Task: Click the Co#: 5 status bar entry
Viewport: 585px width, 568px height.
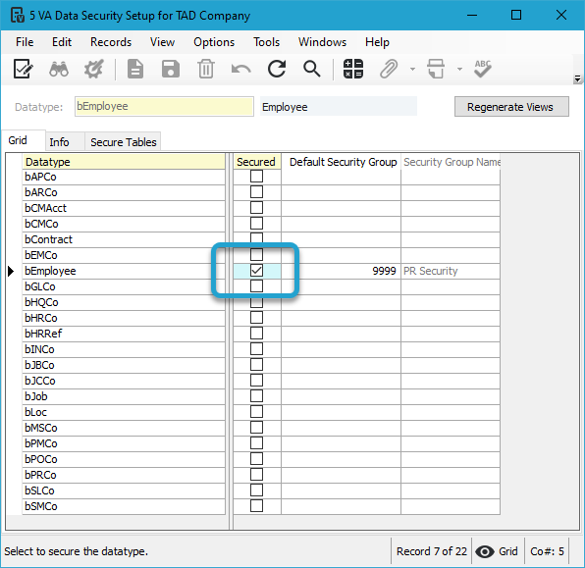Action: point(547,551)
